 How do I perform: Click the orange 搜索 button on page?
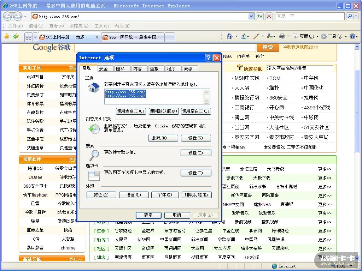click(268, 47)
